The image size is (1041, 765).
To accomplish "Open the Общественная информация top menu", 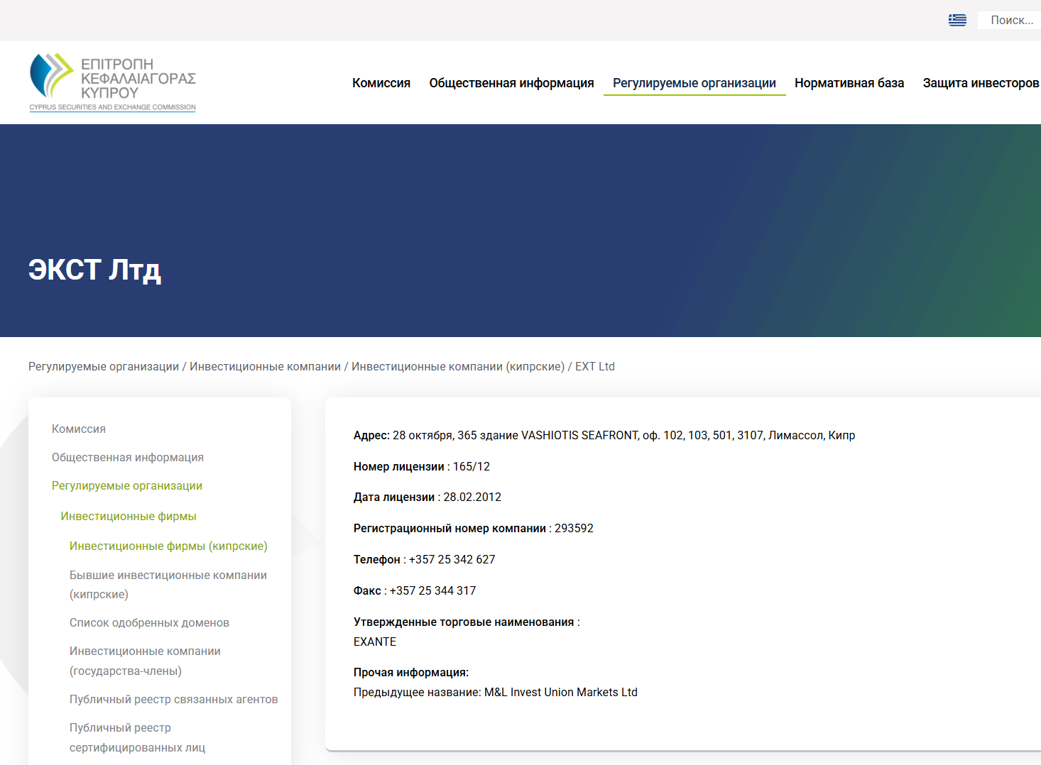I will (x=511, y=83).
